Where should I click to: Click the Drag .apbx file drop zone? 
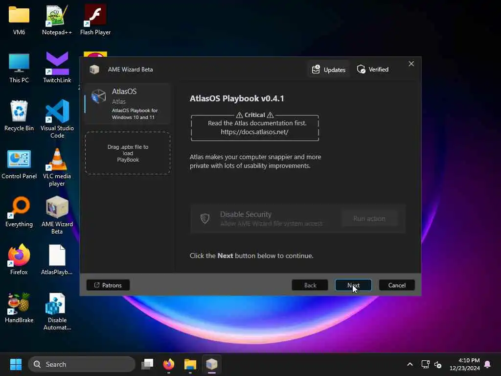[x=128, y=153]
